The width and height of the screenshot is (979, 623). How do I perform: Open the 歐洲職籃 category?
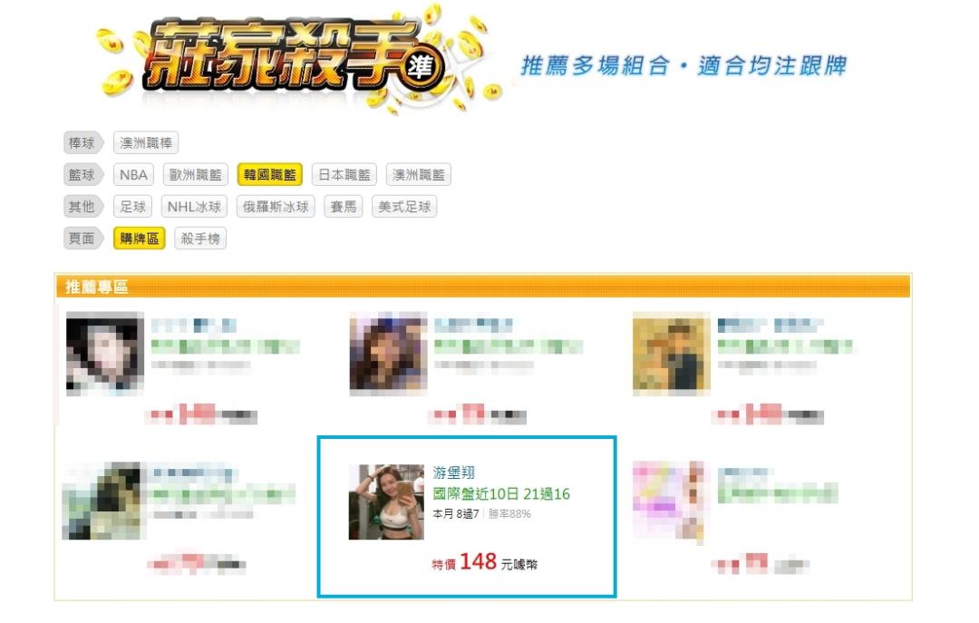(x=196, y=175)
